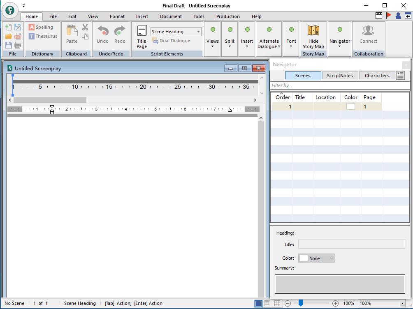Screen dimensions: 413x309
Task: Open the 100% zoom level dropdown
Action: pos(402,304)
